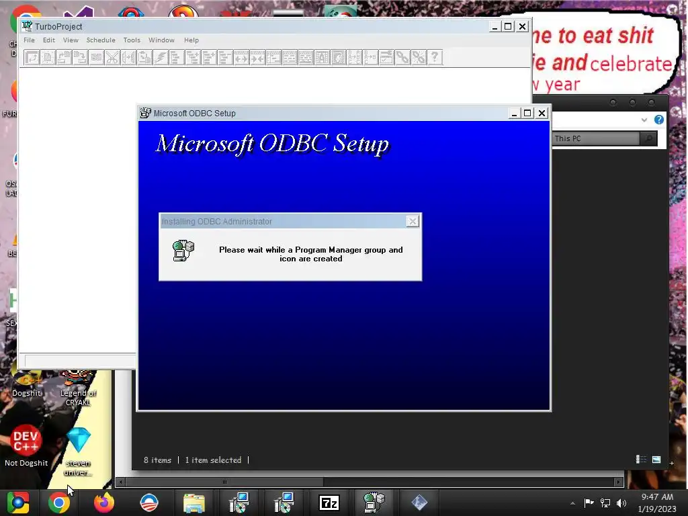
Task: Click the Obama logo taskbar icon
Action: pyautogui.click(x=148, y=503)
